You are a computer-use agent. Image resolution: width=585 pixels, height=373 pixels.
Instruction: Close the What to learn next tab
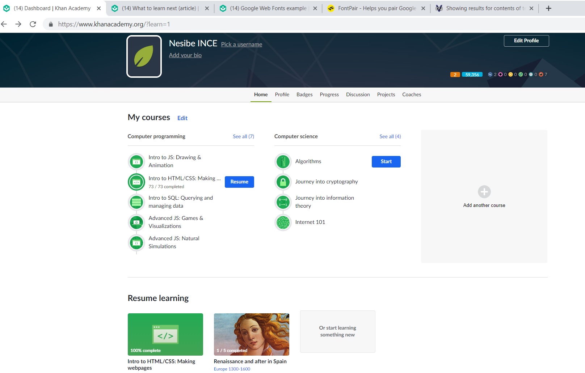pos(207,8)
